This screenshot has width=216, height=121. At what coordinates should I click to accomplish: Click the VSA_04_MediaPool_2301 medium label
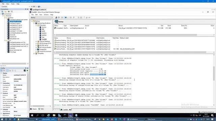(127, 49)
